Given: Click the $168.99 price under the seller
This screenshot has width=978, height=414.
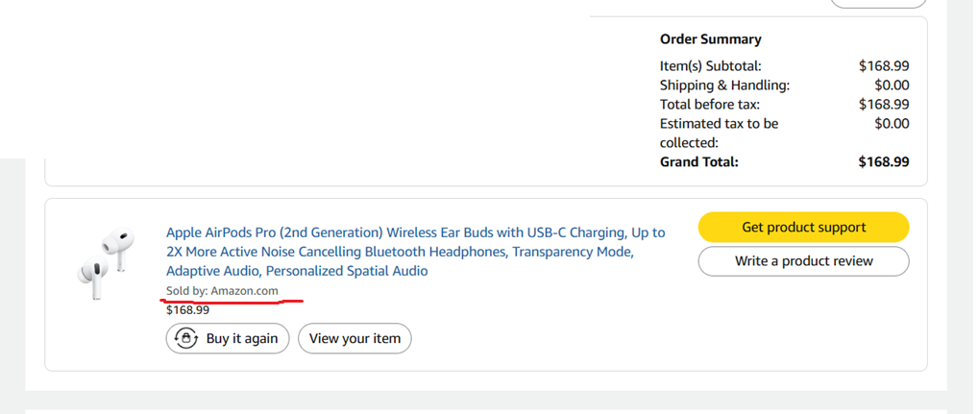Looking at the screenshot, I should coord(187,310).
